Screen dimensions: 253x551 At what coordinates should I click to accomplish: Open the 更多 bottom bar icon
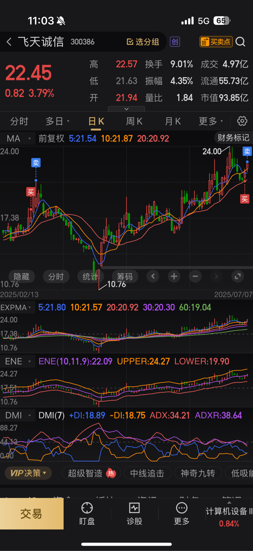[x=182, y=514]
